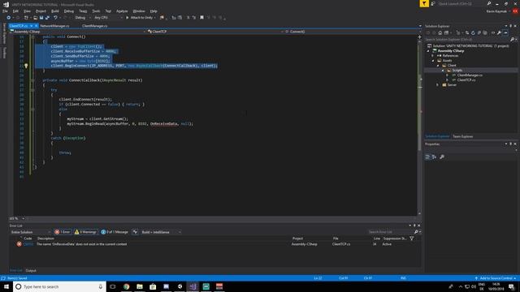The image size is (520, 292).
Task: Click the lightbulb quick actions icon
Action: point(26,66)
